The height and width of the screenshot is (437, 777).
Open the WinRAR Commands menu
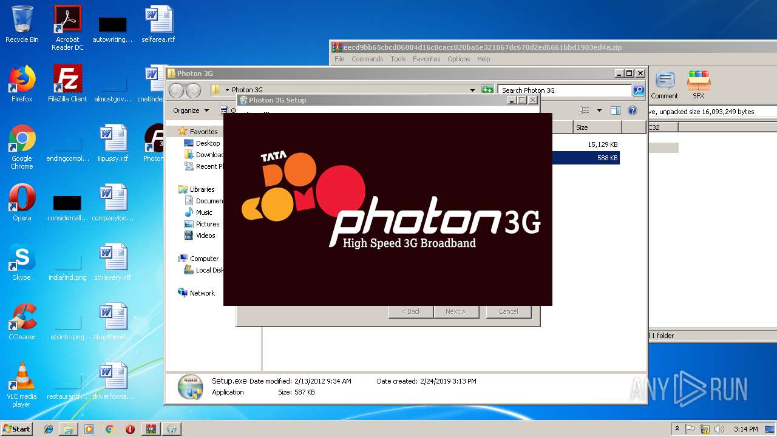(367, 59)
